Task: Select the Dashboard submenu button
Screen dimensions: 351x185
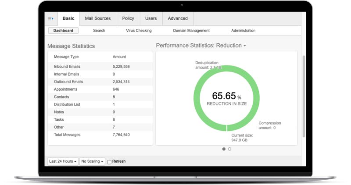Action: point(63,31)
